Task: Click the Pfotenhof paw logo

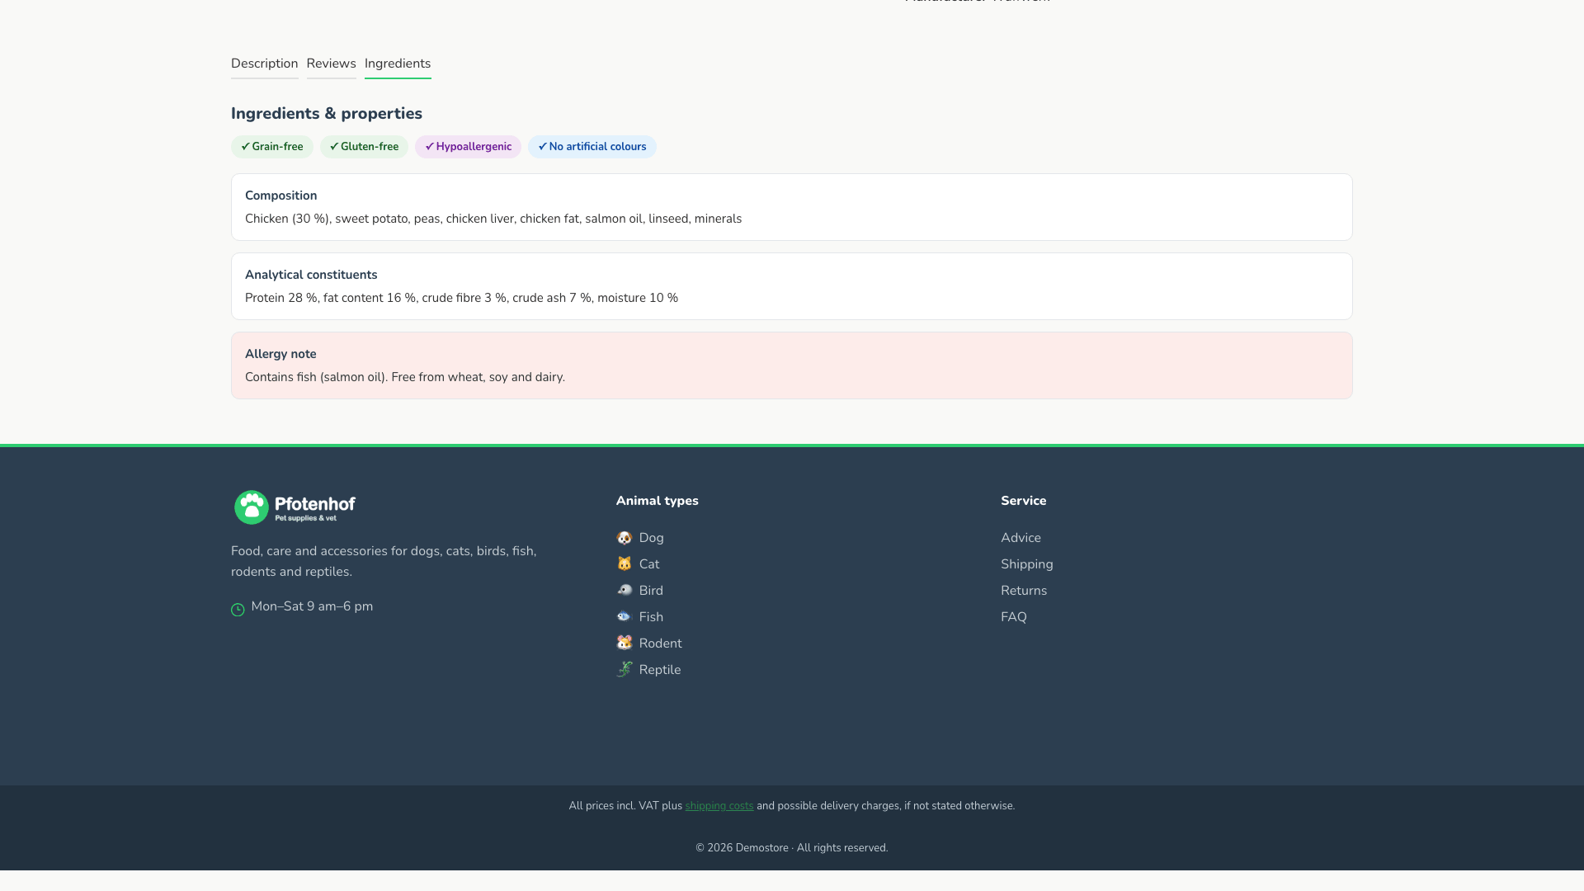Action: coord(295,507)
